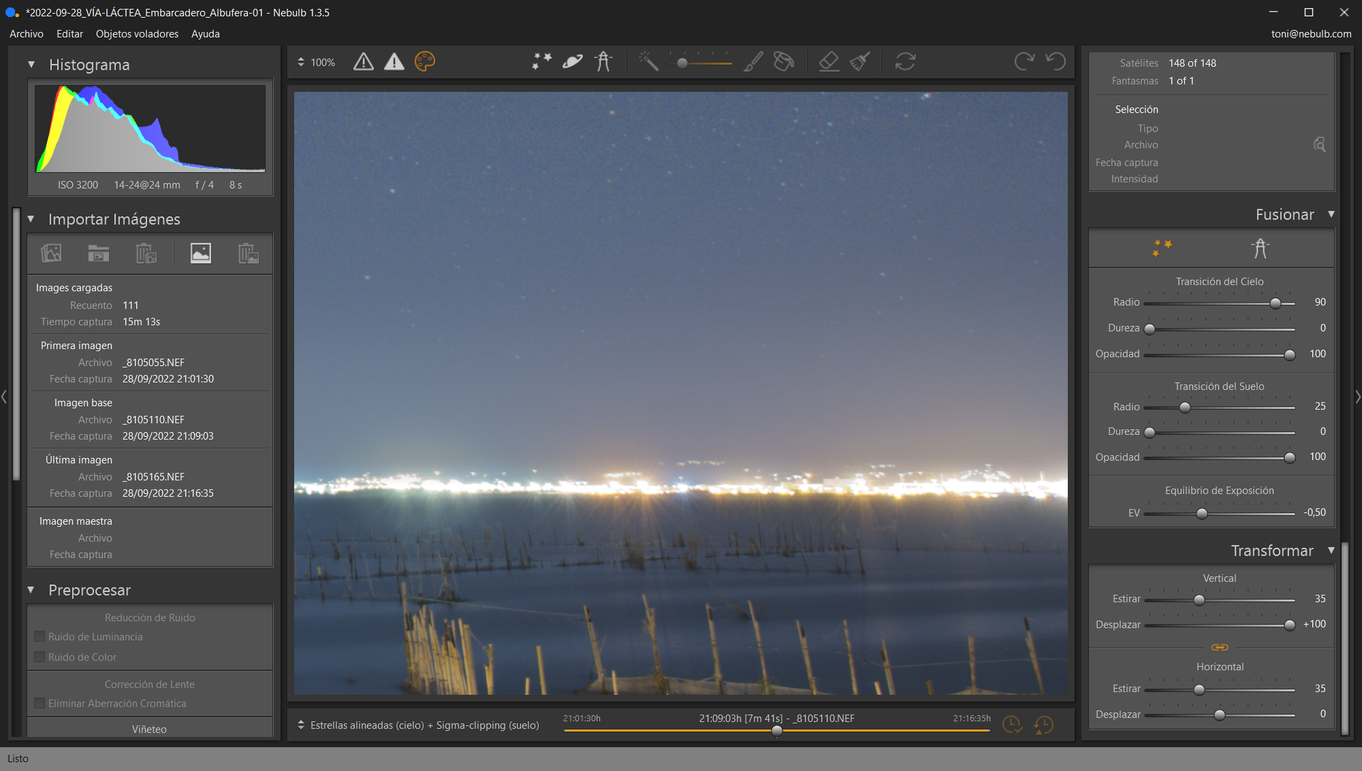
Task: Select the magic wand tool
Action: [x=648, y=62]
